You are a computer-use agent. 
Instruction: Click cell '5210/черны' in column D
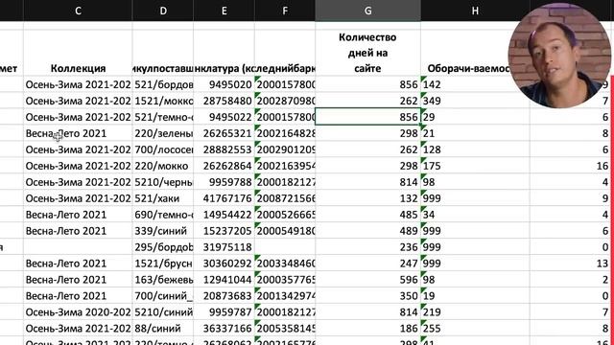point(163,182)
